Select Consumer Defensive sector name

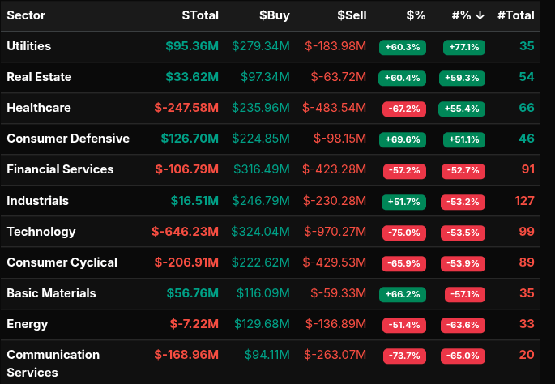[x=68, y=139]
